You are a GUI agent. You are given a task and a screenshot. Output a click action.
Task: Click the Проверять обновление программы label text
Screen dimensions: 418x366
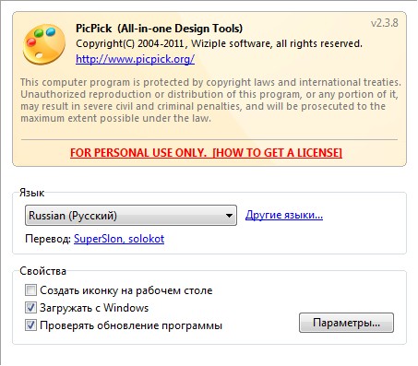click(131, 325)
